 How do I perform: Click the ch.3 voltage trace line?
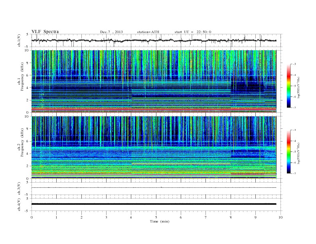(154, 188)
